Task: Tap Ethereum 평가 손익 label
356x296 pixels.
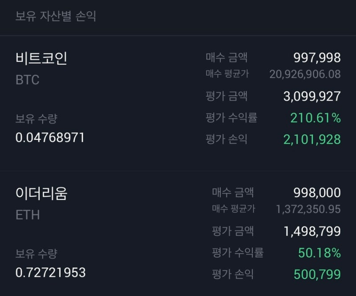Action: pos(232,274)
